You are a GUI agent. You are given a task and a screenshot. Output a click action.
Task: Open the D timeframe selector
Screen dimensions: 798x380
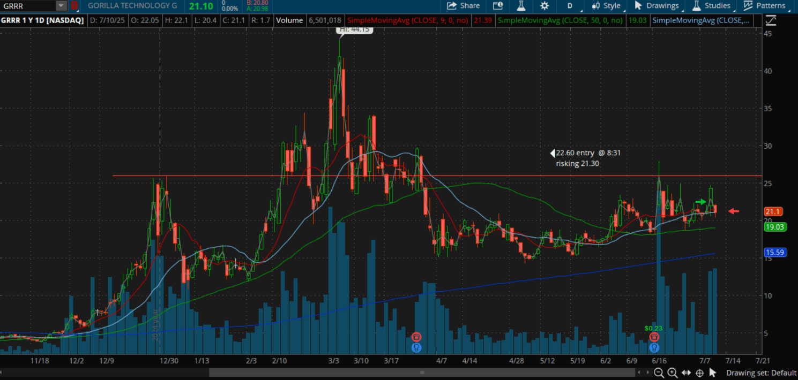pyautogui.click(x=570, y=6)
